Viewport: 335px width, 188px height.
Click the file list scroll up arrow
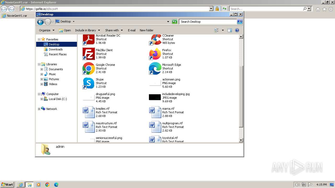click(241, 37)
